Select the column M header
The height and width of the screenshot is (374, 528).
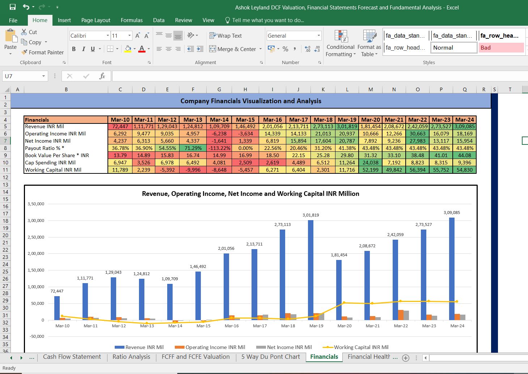point(371,89)
